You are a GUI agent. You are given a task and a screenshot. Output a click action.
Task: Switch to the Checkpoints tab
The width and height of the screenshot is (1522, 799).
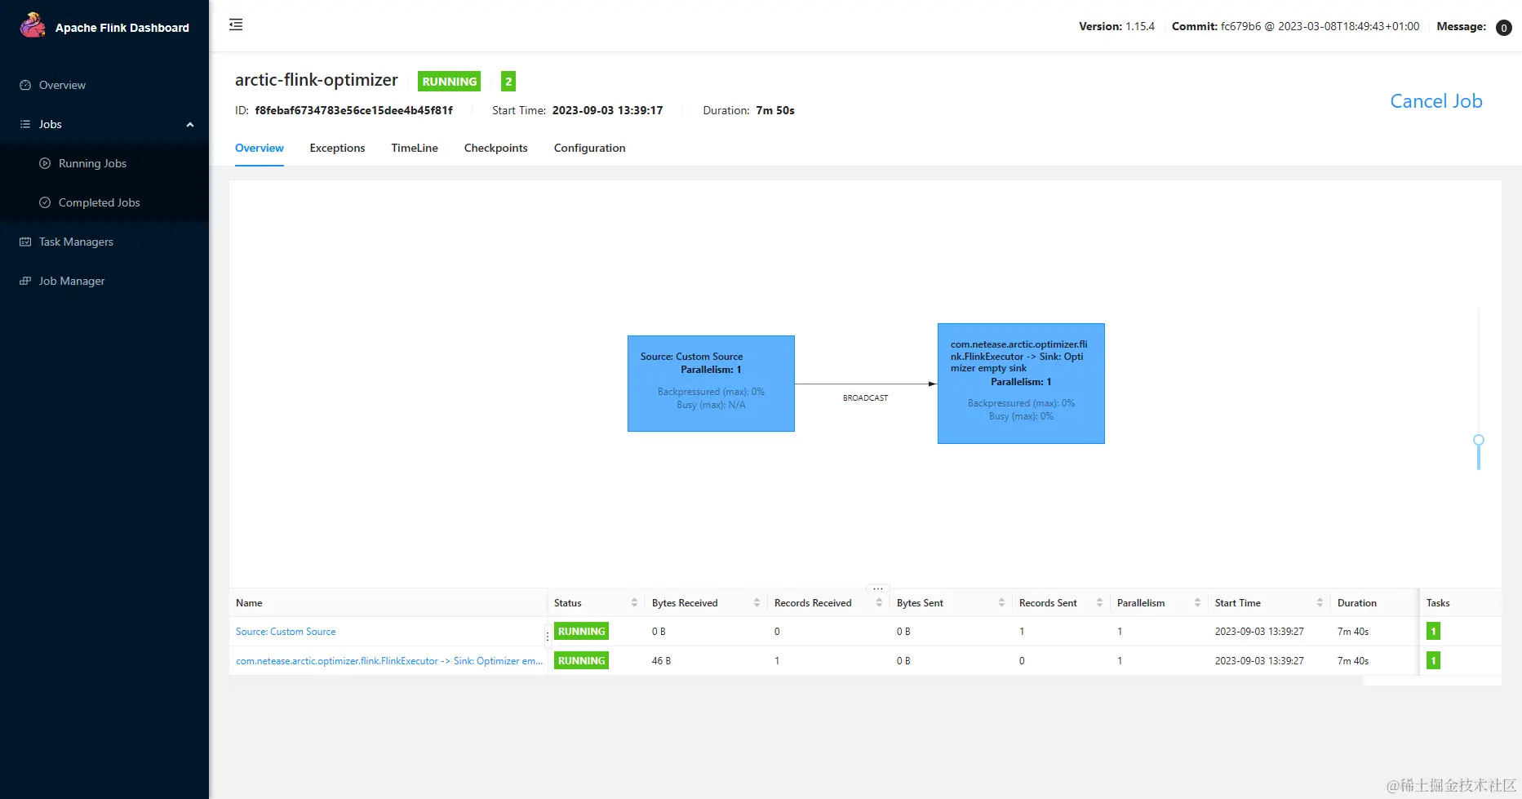click(496, 148)
